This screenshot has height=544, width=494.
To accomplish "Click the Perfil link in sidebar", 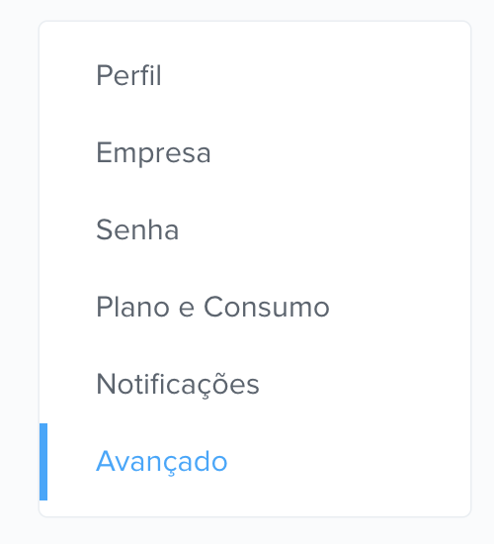I will pyautogui.click(x=128, y=75).
